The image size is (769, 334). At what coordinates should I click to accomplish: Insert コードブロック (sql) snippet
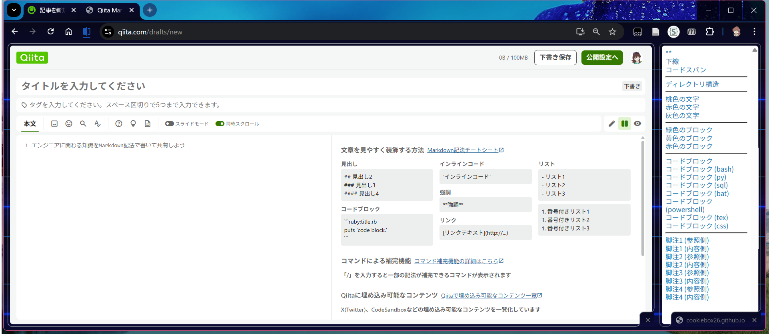[697, 185]
